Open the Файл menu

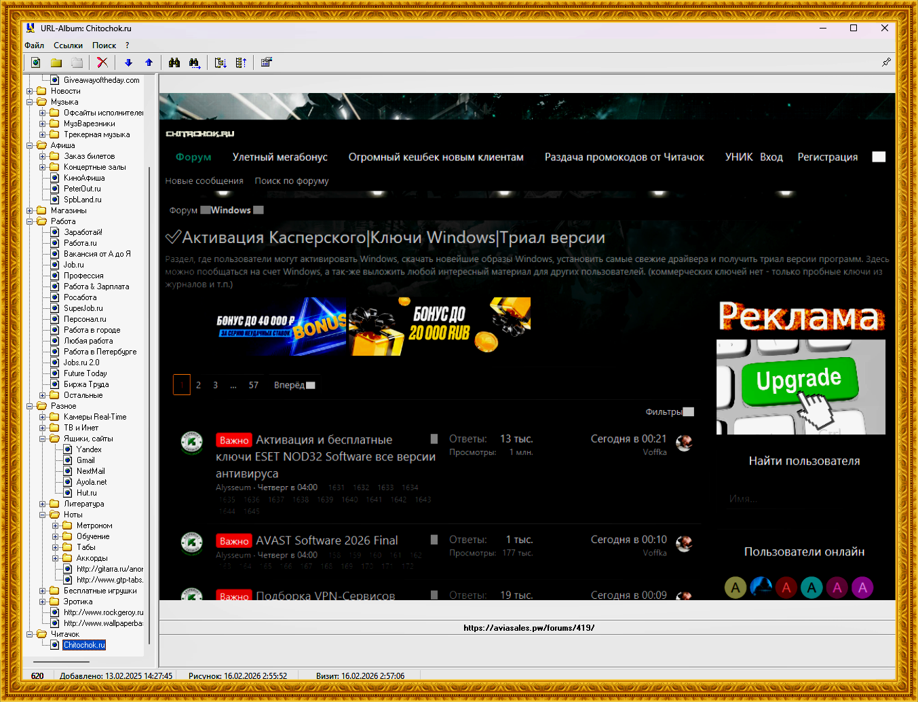34,45
